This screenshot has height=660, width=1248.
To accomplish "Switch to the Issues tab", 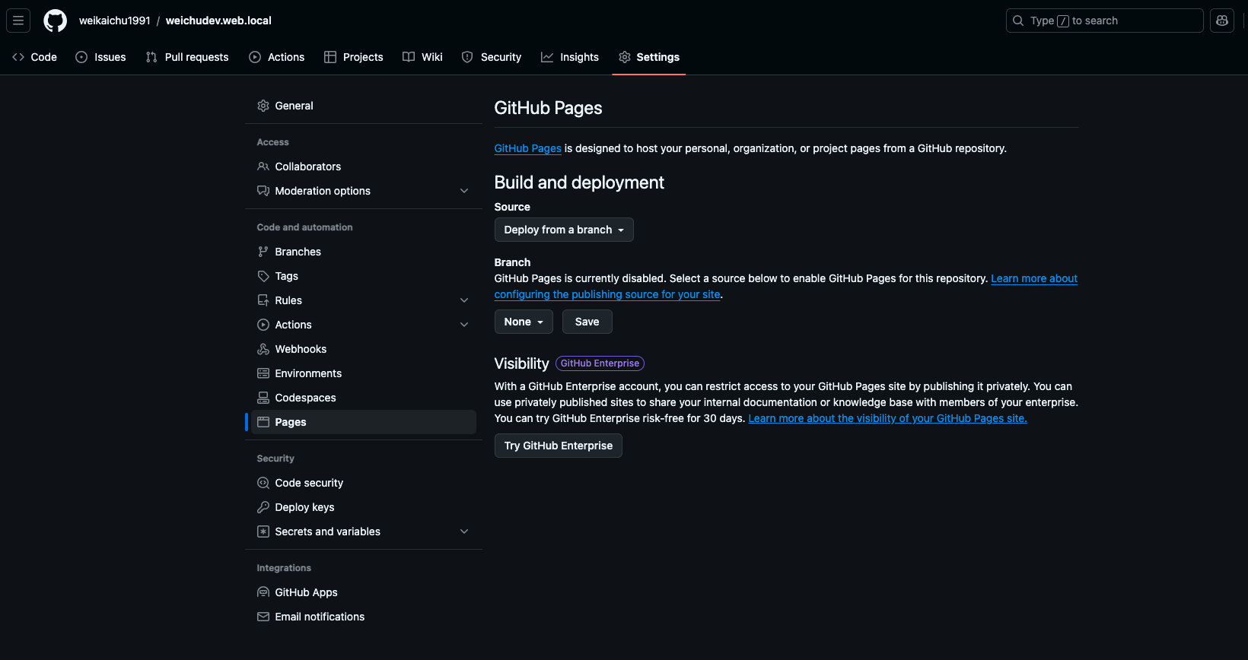I will pos(101,57).
